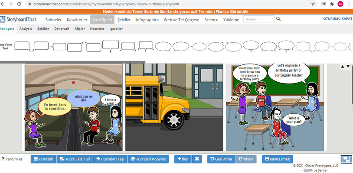Click the up arrow beside the canvas
The width and height of the screenshot is (353, 173).
[343, 67]
